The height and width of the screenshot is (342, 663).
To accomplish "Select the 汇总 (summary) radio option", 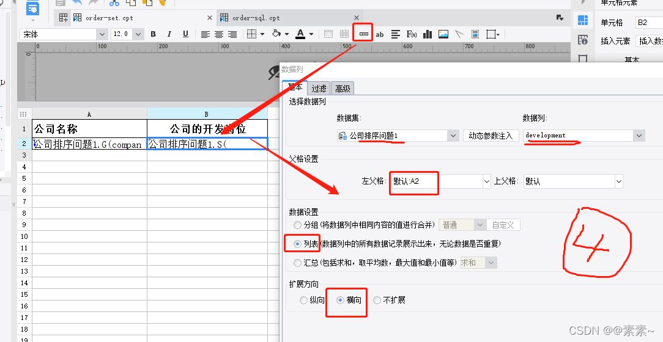I will [x=298, y=263].
